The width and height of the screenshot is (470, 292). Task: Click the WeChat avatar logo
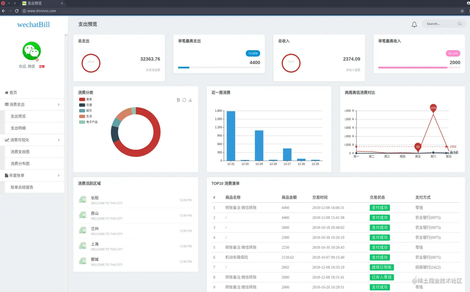tap(31, 51)
